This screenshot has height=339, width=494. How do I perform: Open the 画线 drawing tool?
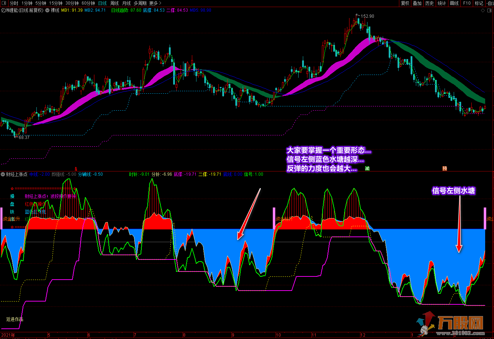tap(454, 3)
